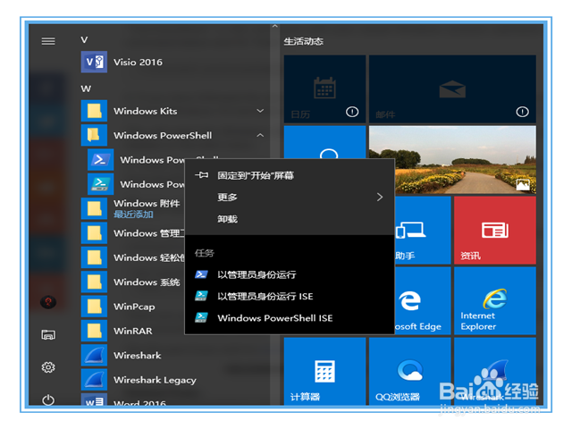Screen dimensions: 572x429
Task: Click the Windows Kits folder icon
Action: [x=94, y=111]
